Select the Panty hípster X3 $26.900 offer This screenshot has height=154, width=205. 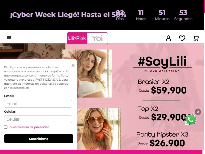[162, 139]
